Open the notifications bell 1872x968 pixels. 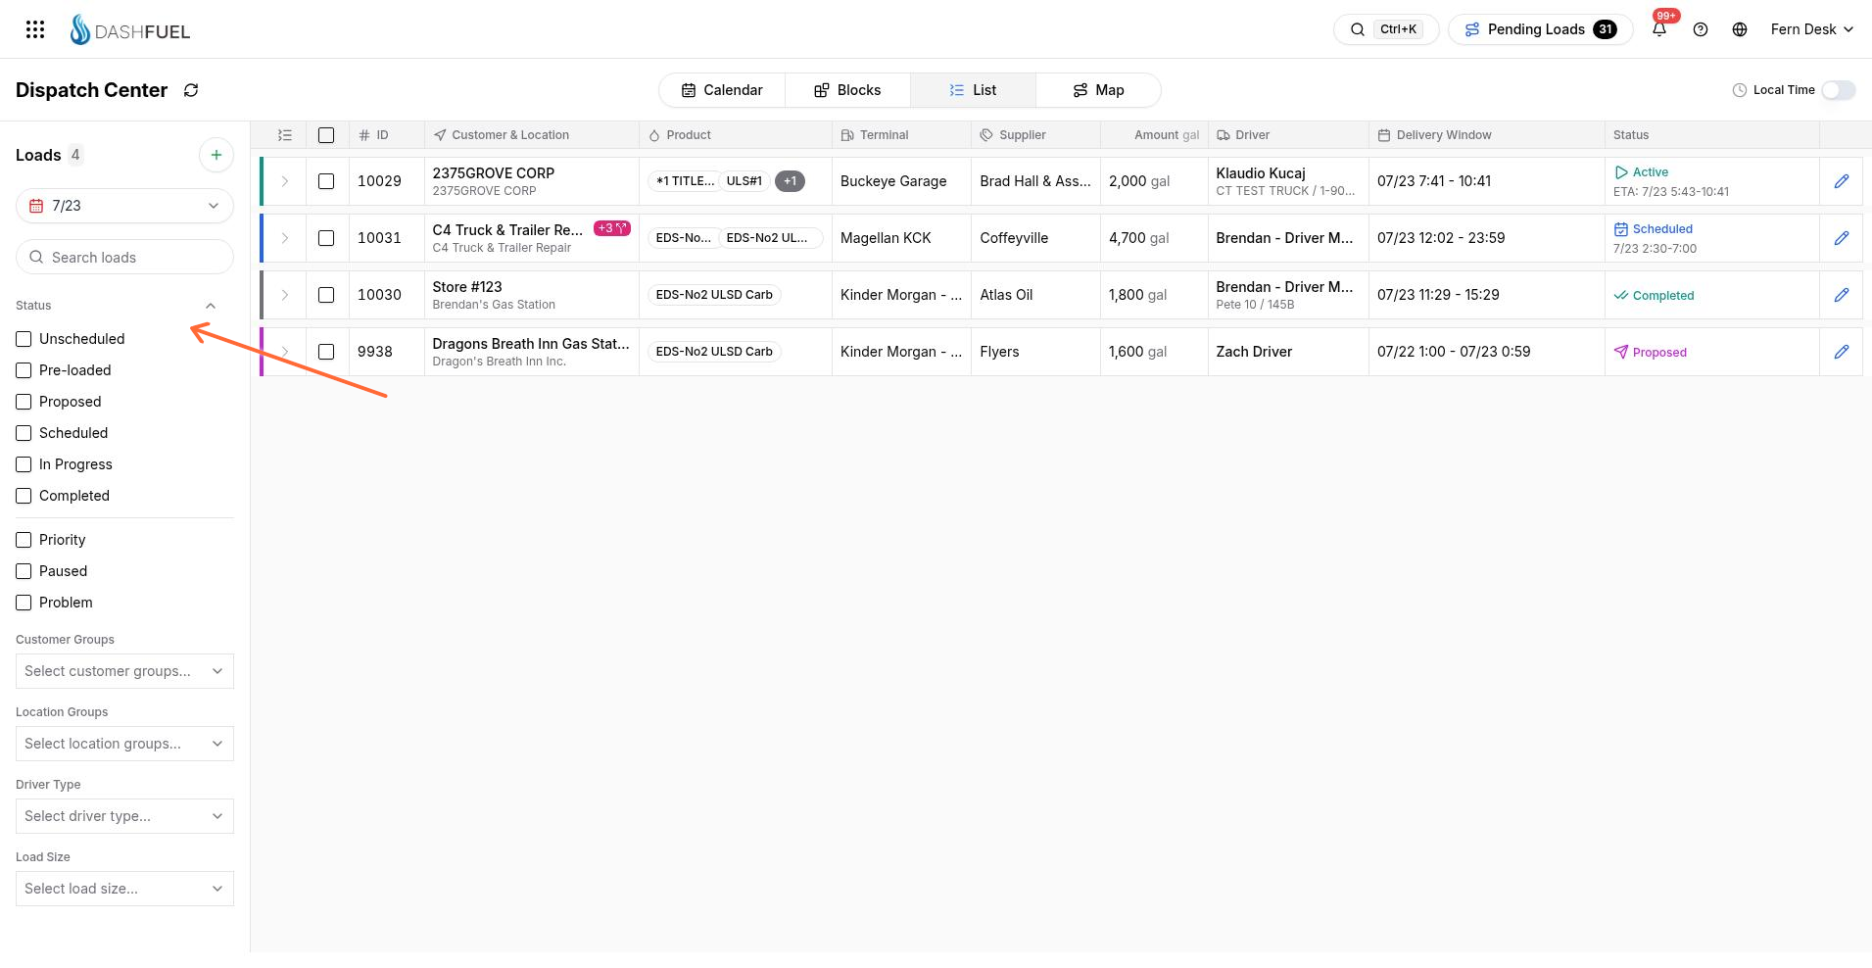pyautogui.click(x=1659, y=29)
